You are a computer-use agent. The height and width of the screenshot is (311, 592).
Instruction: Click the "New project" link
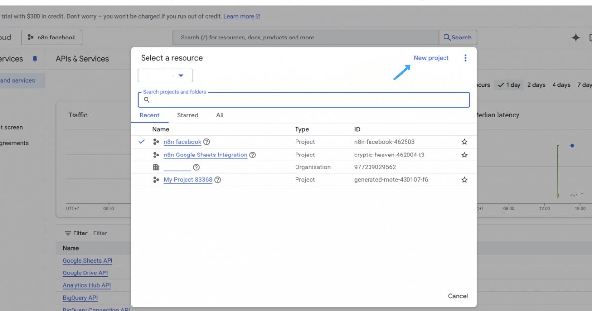click(431, 58)
